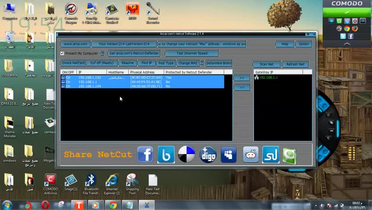Click help question mark beside Protect My Computer
Viewport: 372px width, 210px height.
(102, 53)
